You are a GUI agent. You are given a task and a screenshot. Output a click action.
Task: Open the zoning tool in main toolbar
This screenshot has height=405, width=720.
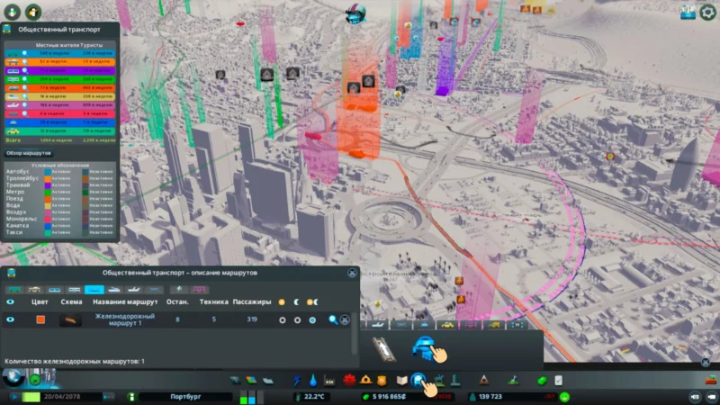tap(251, 380)
